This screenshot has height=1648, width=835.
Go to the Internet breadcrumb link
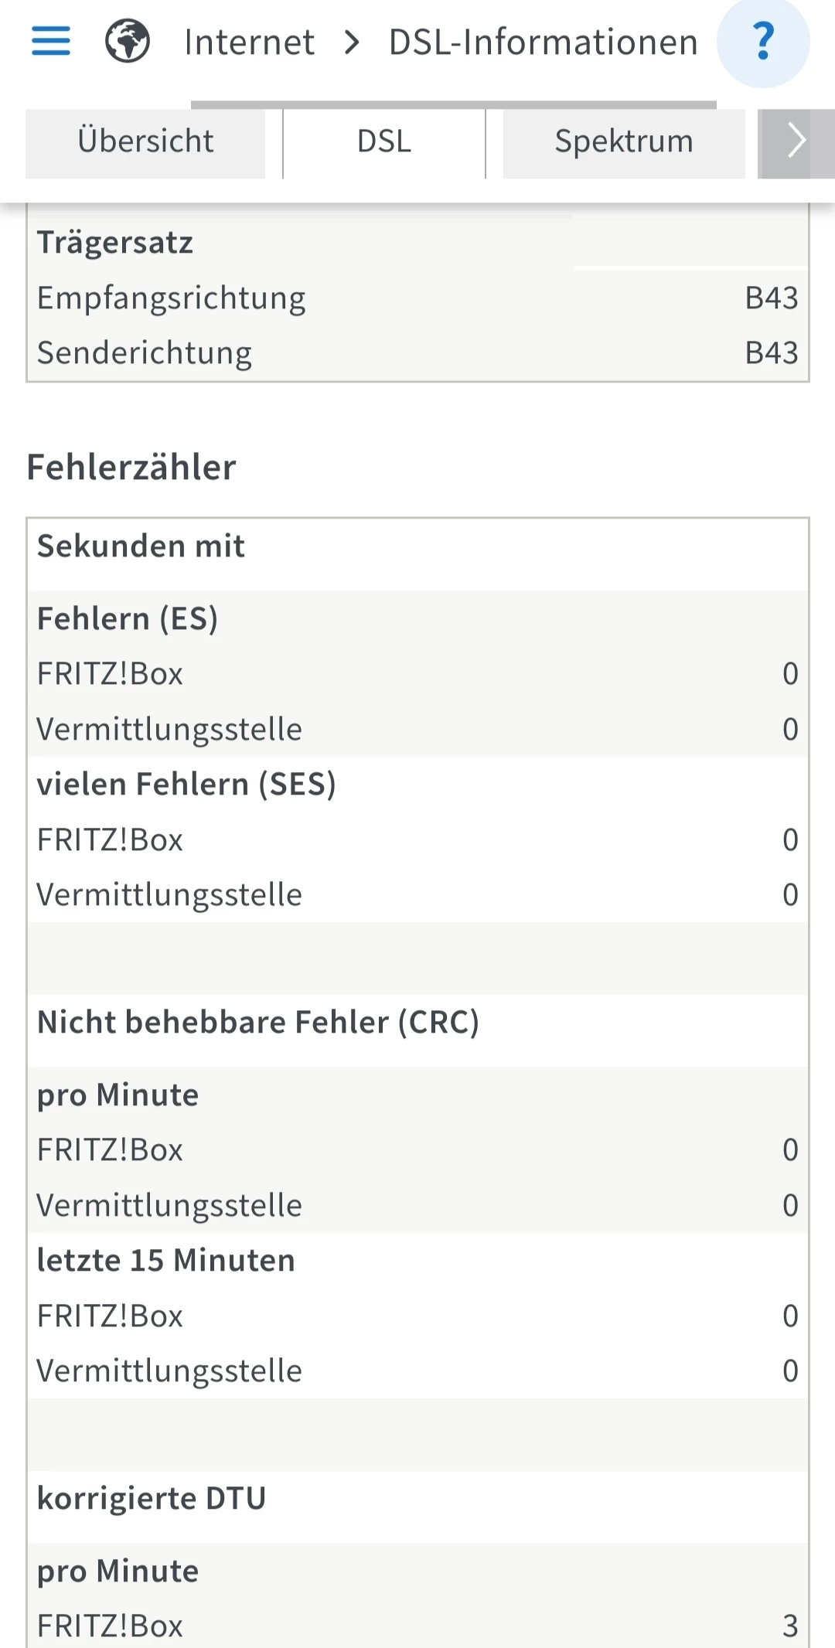click(x=249, y=43)
